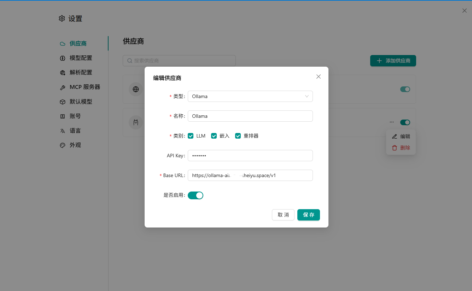The width and height of the screenshot is (472, 291).
Task: Click the 添加供应商 button
Action: 393,61
